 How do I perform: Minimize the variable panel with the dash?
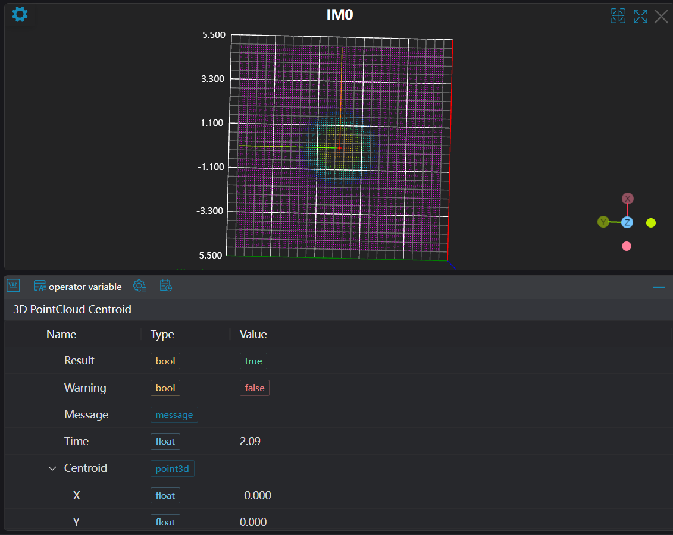[658, 287]
